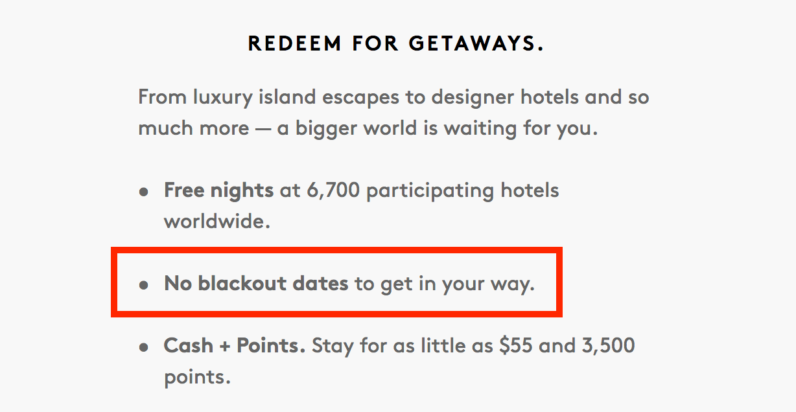Click the em dash after "much more"
Image resolution: width=796 pixels, height=412 pixels.
click(263, 129)
